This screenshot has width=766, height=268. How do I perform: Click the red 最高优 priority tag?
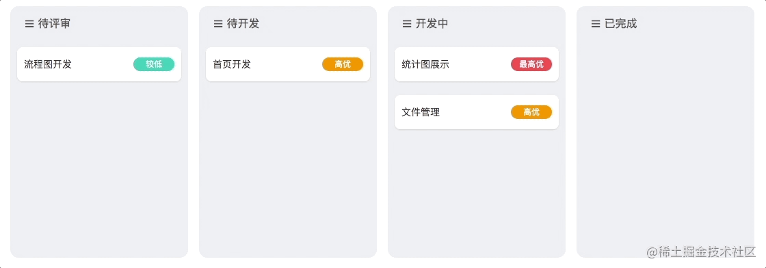point(531,64)
